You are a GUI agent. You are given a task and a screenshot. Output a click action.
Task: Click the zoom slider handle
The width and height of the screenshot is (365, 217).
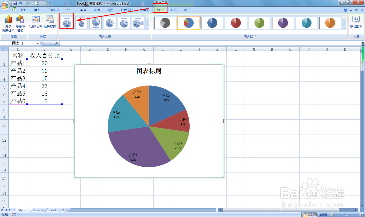tap(347, 215)
